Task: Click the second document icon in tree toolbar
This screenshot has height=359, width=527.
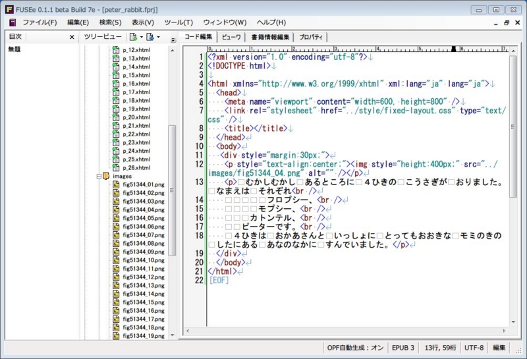Action: (x=150, y=37)
